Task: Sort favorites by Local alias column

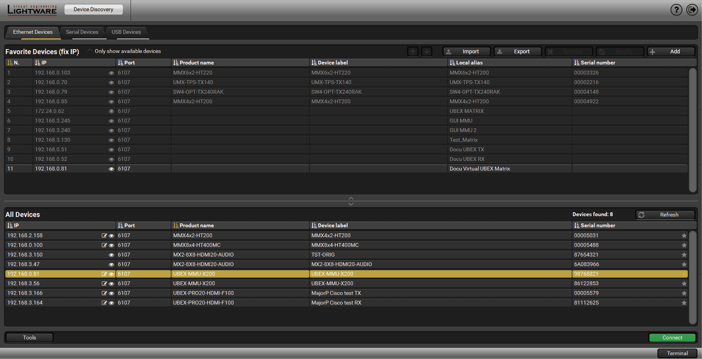Action: pyautogui.click(x=510, y=63)
